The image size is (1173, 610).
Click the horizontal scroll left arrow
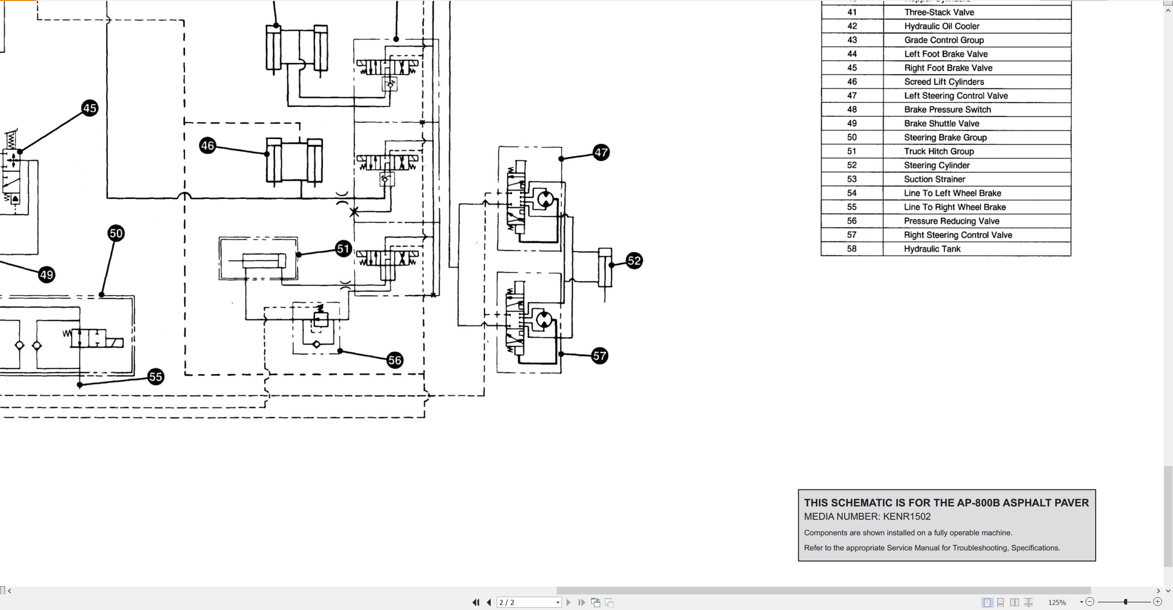[x=10, y=591]
